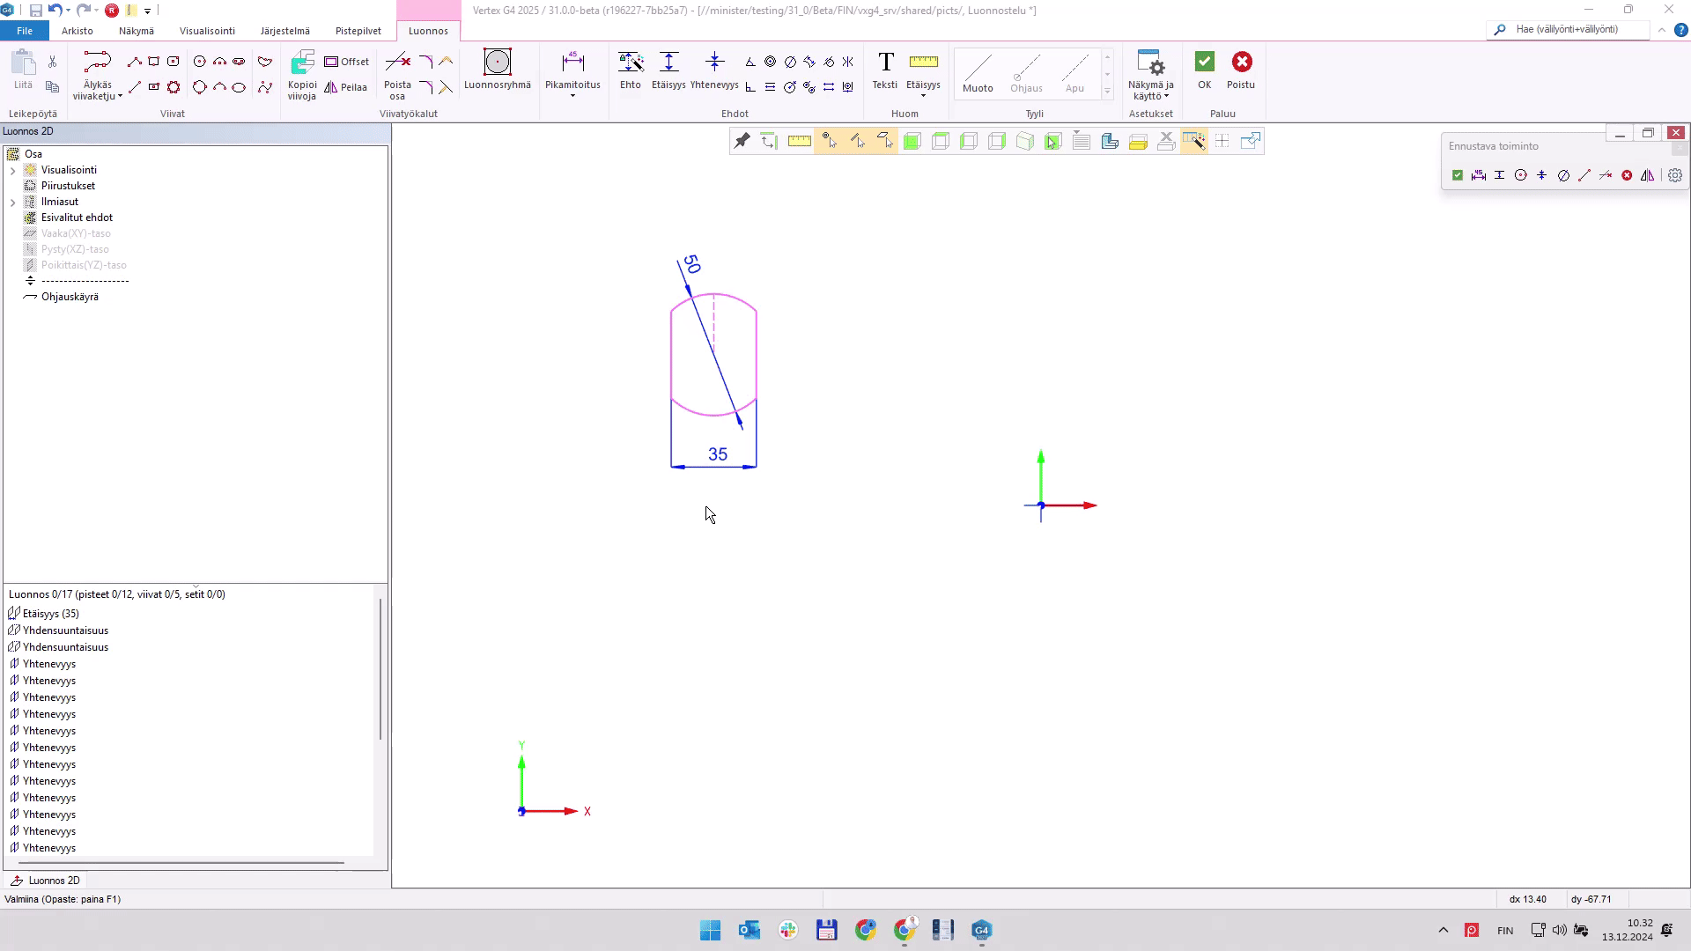Click the Peilaa mirror tool

pyautogui.click(x=345, y=87)
